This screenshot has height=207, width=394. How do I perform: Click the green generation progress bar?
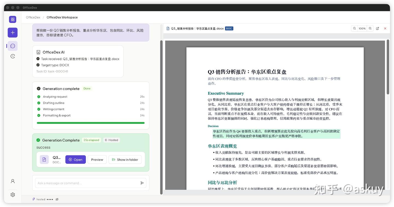(x=91, y=123)
